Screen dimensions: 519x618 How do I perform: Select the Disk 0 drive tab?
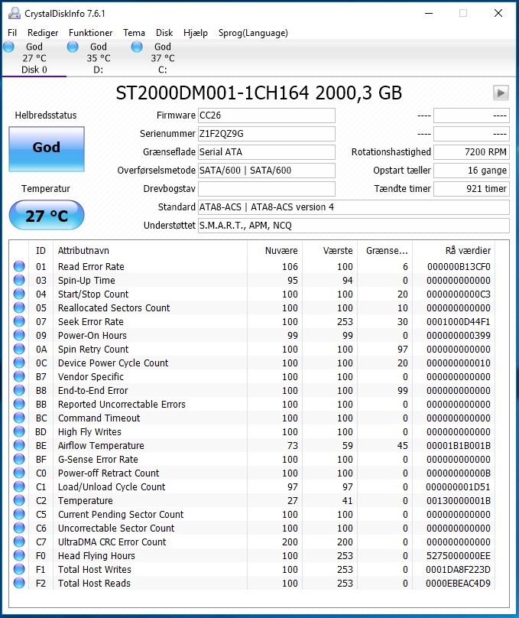34,58
